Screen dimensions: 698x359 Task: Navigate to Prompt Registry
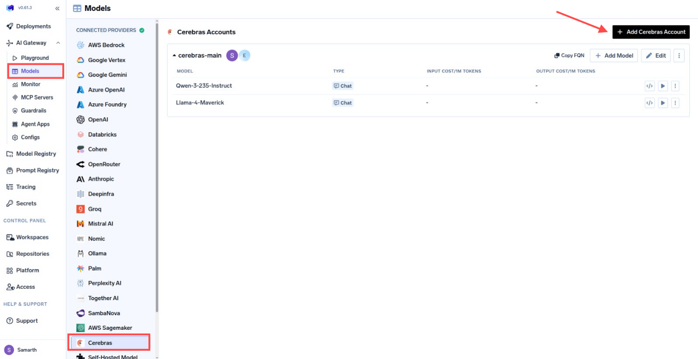coord(33,170)
